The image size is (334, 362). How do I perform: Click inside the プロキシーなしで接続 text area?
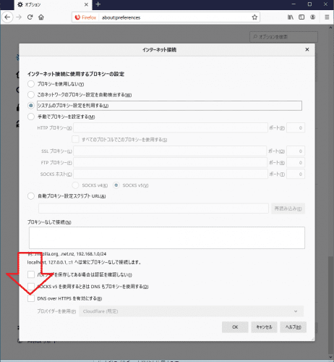point(167,237)
